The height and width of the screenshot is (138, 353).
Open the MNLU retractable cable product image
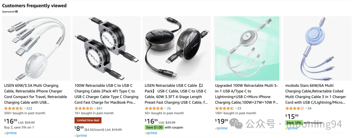click(107, 49)
